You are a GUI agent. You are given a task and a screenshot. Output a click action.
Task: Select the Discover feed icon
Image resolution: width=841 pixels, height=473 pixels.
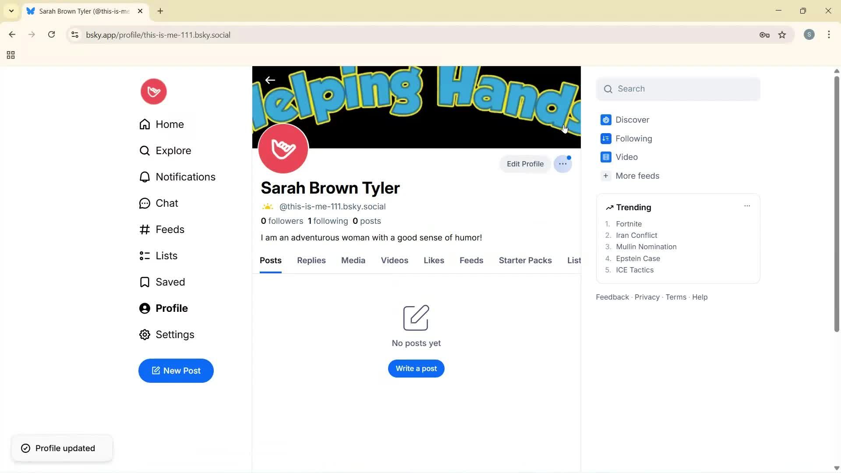(606, 120)
